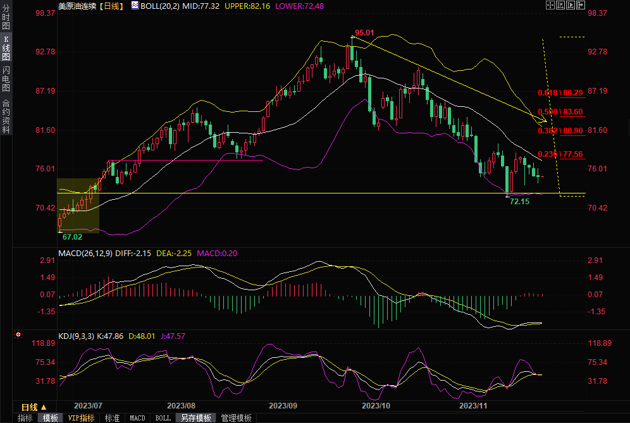Click the exit-arrow panel icon at top right
This screenshot has height=423, width=630.
point(580,5)
